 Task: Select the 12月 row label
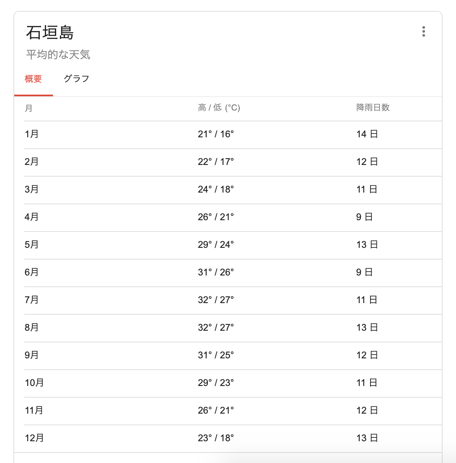point(34,438)
